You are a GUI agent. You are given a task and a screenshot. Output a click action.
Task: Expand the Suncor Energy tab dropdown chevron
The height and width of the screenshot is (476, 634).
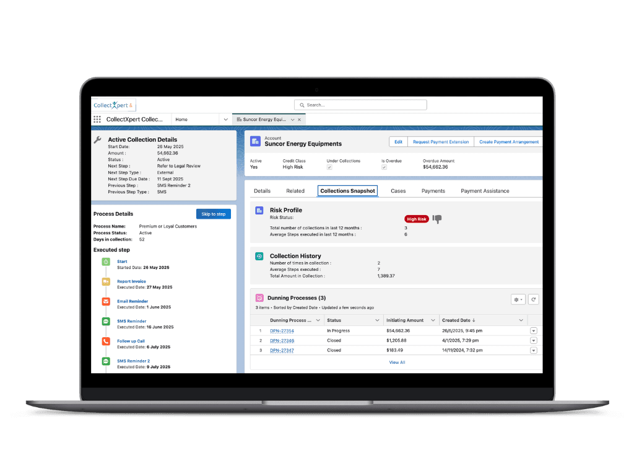pyautogui.click(x=292, y=120)
